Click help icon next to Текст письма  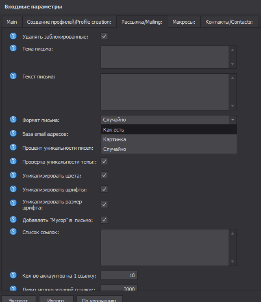(x=13, y=76)
